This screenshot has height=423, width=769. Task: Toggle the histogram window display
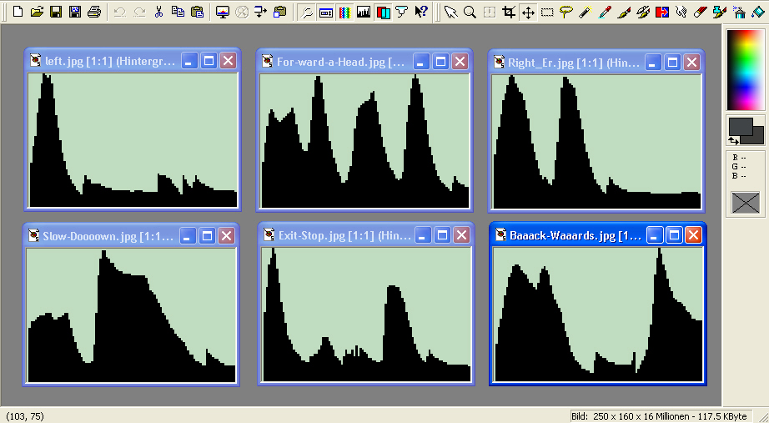point(364,12)
